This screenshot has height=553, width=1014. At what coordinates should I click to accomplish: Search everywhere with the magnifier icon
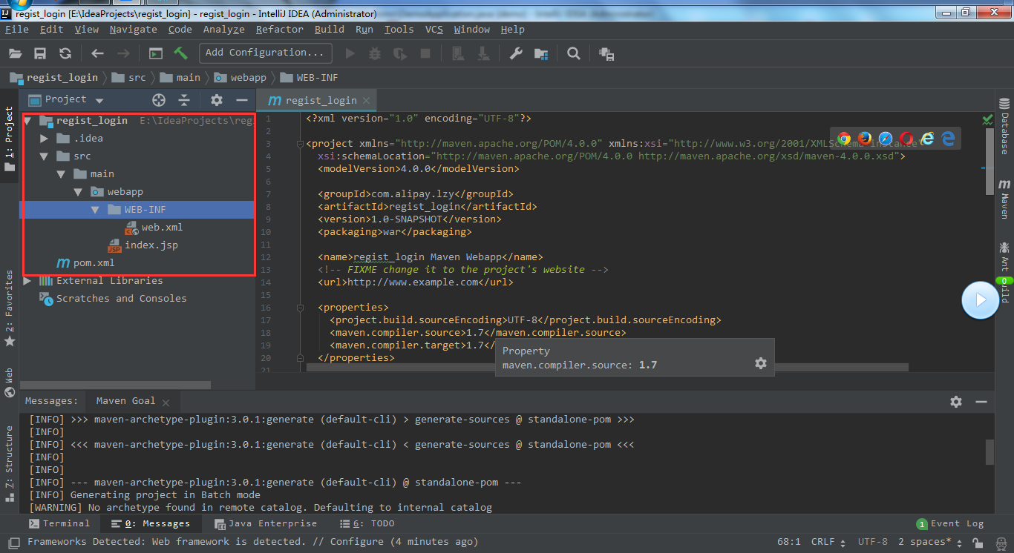(x=574, y=53)
